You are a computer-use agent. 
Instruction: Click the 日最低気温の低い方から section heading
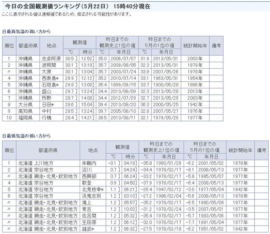[x=26, y=136]
